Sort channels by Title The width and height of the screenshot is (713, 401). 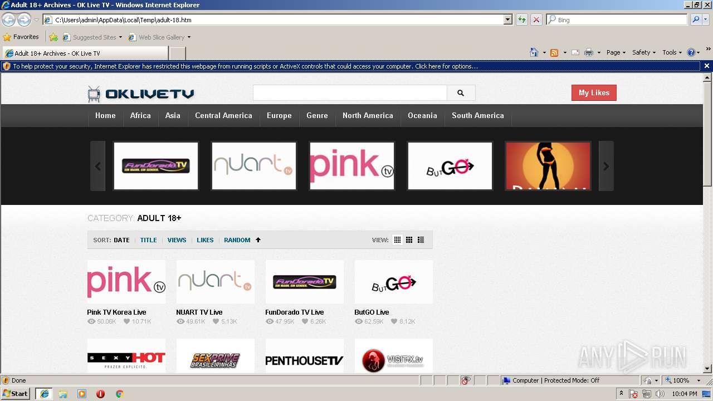[x=148, y=240]
